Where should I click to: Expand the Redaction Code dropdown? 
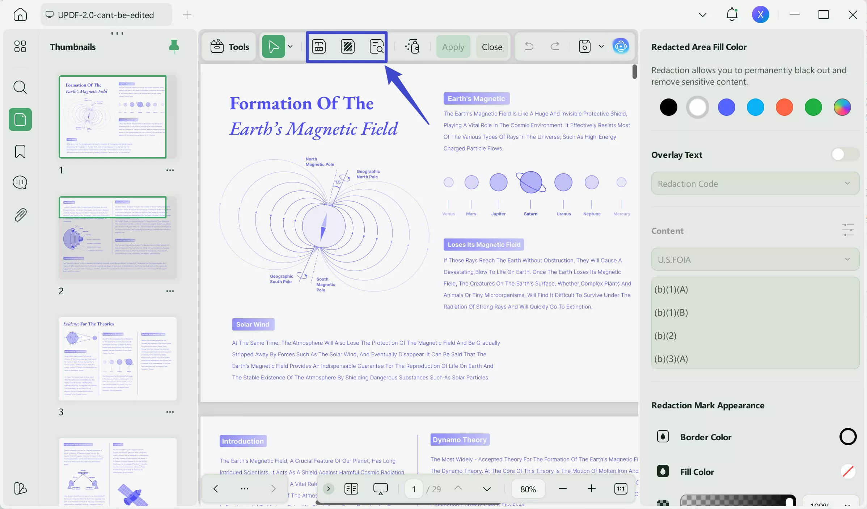(755, 184)
